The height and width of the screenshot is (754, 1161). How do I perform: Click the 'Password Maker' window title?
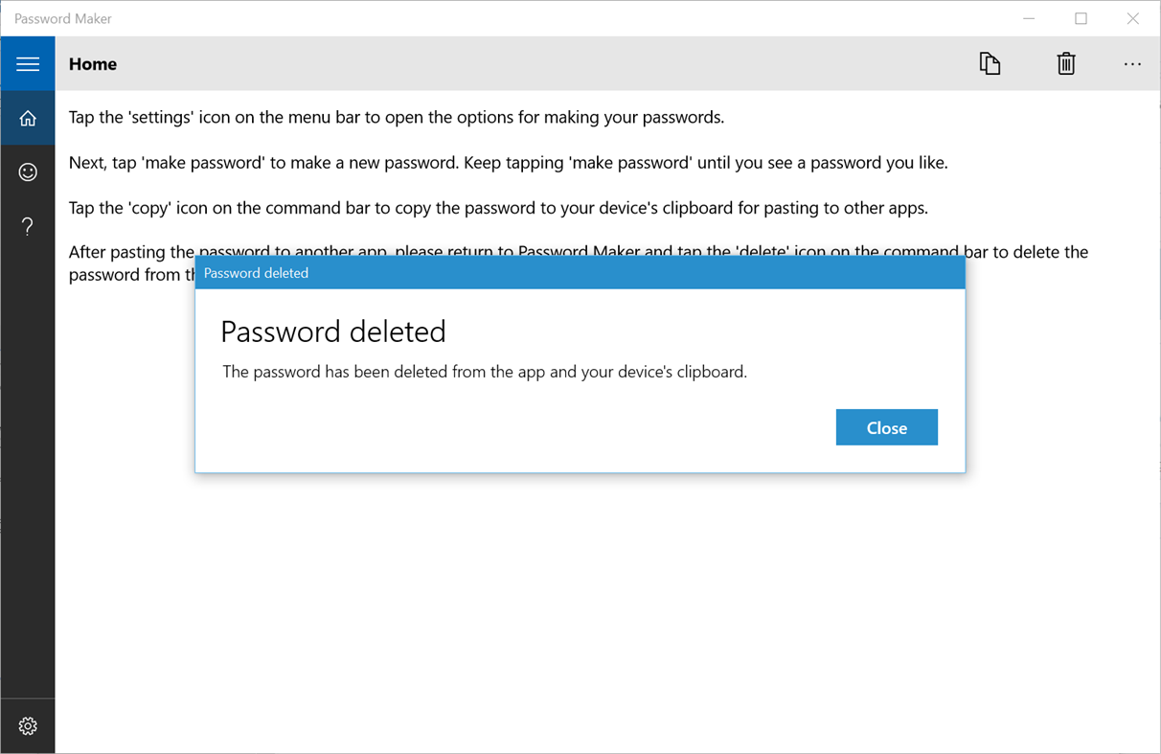coord(63,18)
